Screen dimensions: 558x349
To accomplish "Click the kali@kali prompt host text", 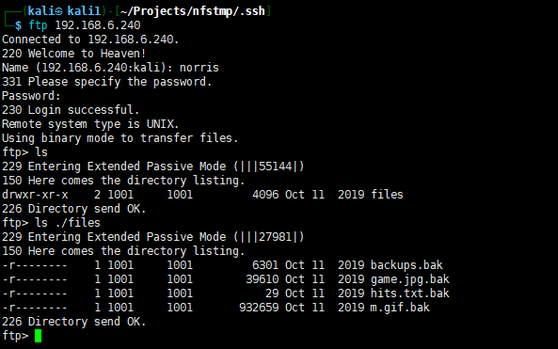I will [x=64, y=11].
